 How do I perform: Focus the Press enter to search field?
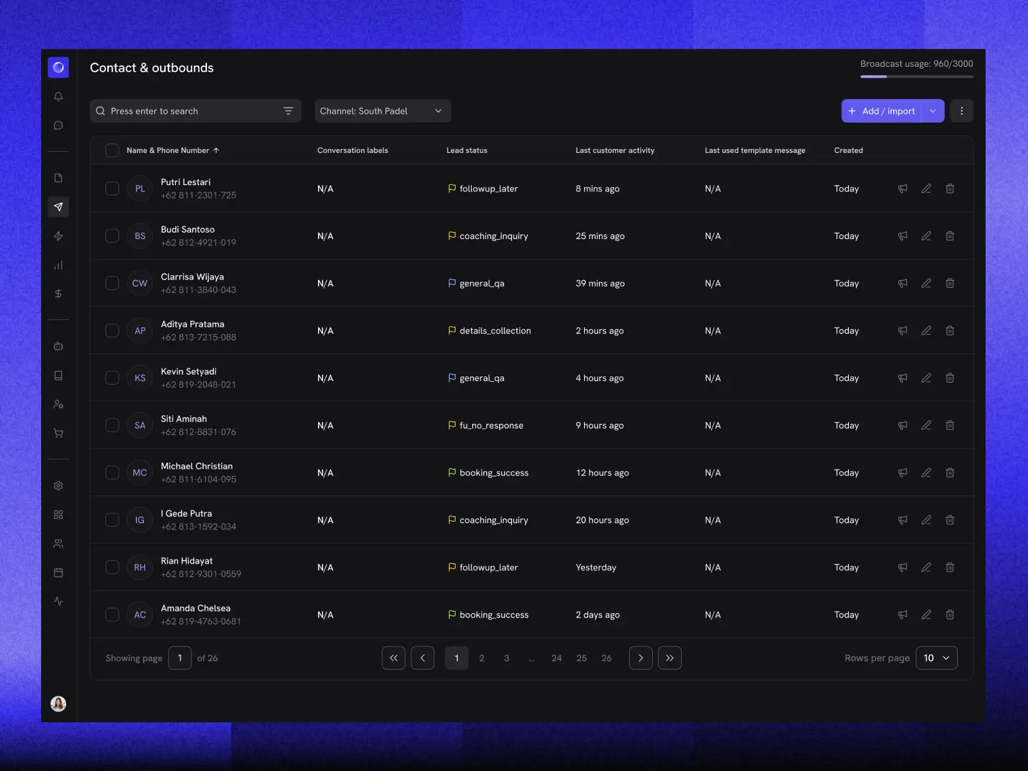[195, 111]
